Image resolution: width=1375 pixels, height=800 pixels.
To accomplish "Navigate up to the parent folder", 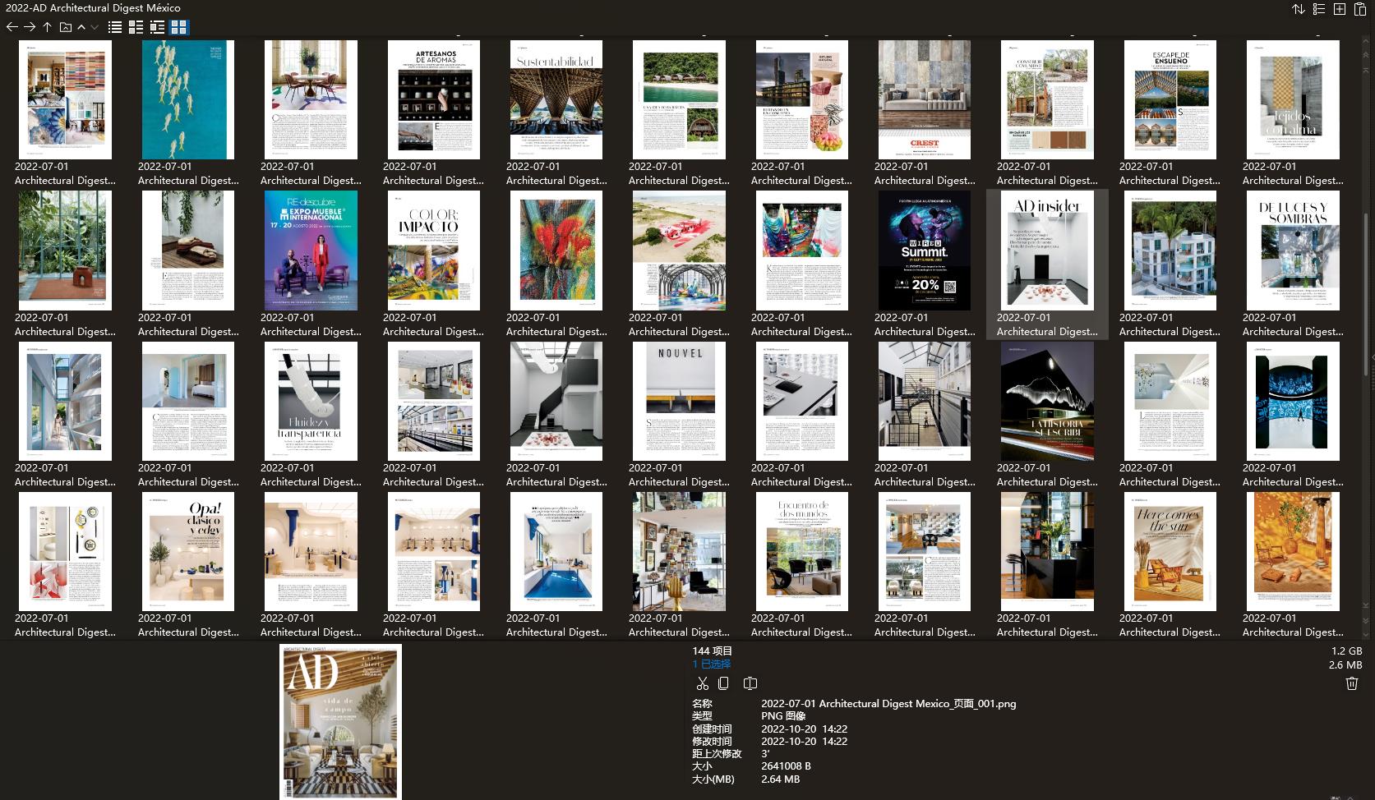I will [x=47, y=27].
